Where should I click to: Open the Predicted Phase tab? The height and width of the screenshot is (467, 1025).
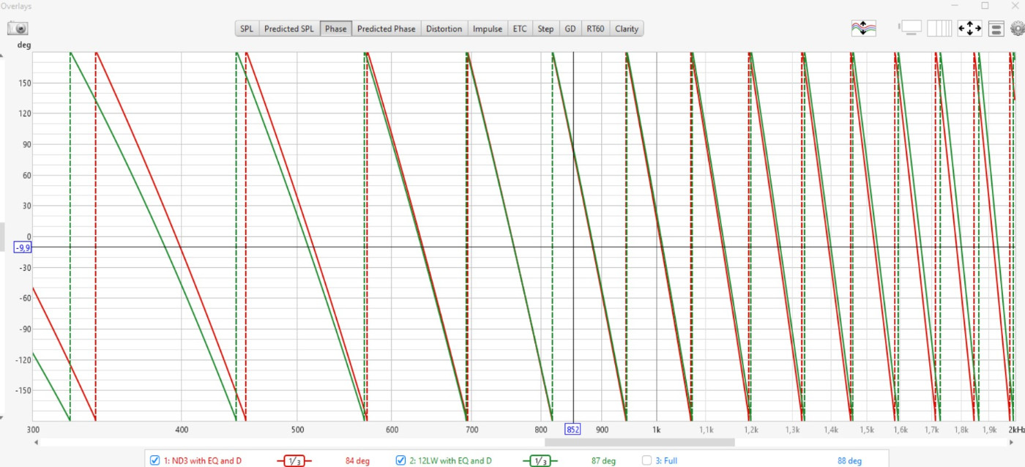[386, 29]
